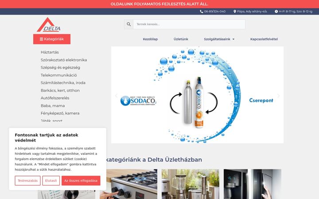The height and width of the screenshot is (199, 319).
Task: Click the Cserepont text in banner
Action: (x=261, y=100)
